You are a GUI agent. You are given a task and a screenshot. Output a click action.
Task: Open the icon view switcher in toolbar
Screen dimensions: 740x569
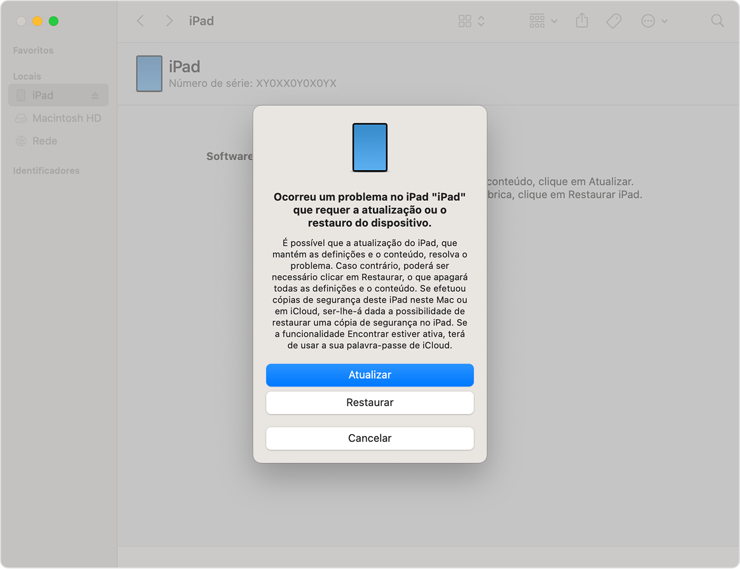[471, 21]
